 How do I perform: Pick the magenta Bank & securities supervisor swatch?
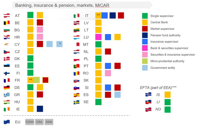145,48
